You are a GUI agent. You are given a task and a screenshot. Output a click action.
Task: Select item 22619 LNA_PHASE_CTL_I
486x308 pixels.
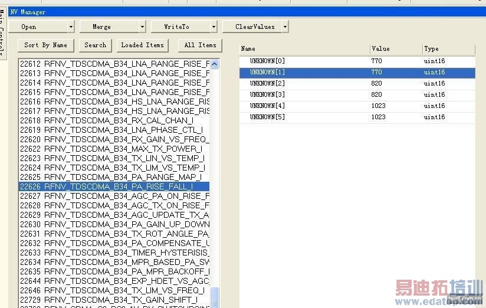[x=114, y=130]
